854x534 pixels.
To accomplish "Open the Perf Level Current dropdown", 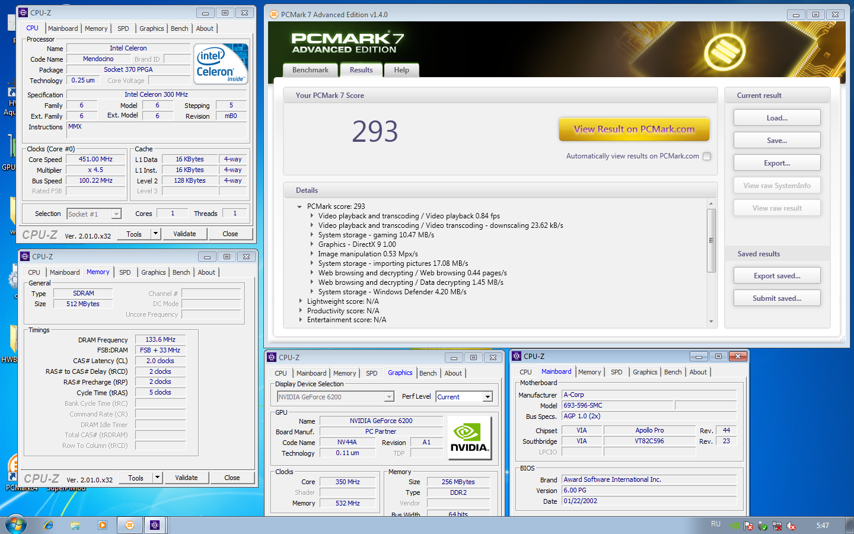I will point(487,397).
